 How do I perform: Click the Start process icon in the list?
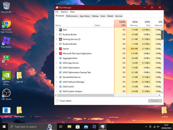pos(61,30)
